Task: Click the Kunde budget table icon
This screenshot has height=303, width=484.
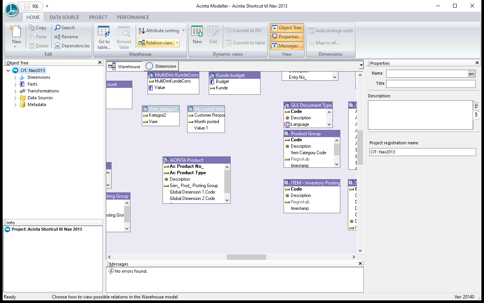Action: (212, 75)
